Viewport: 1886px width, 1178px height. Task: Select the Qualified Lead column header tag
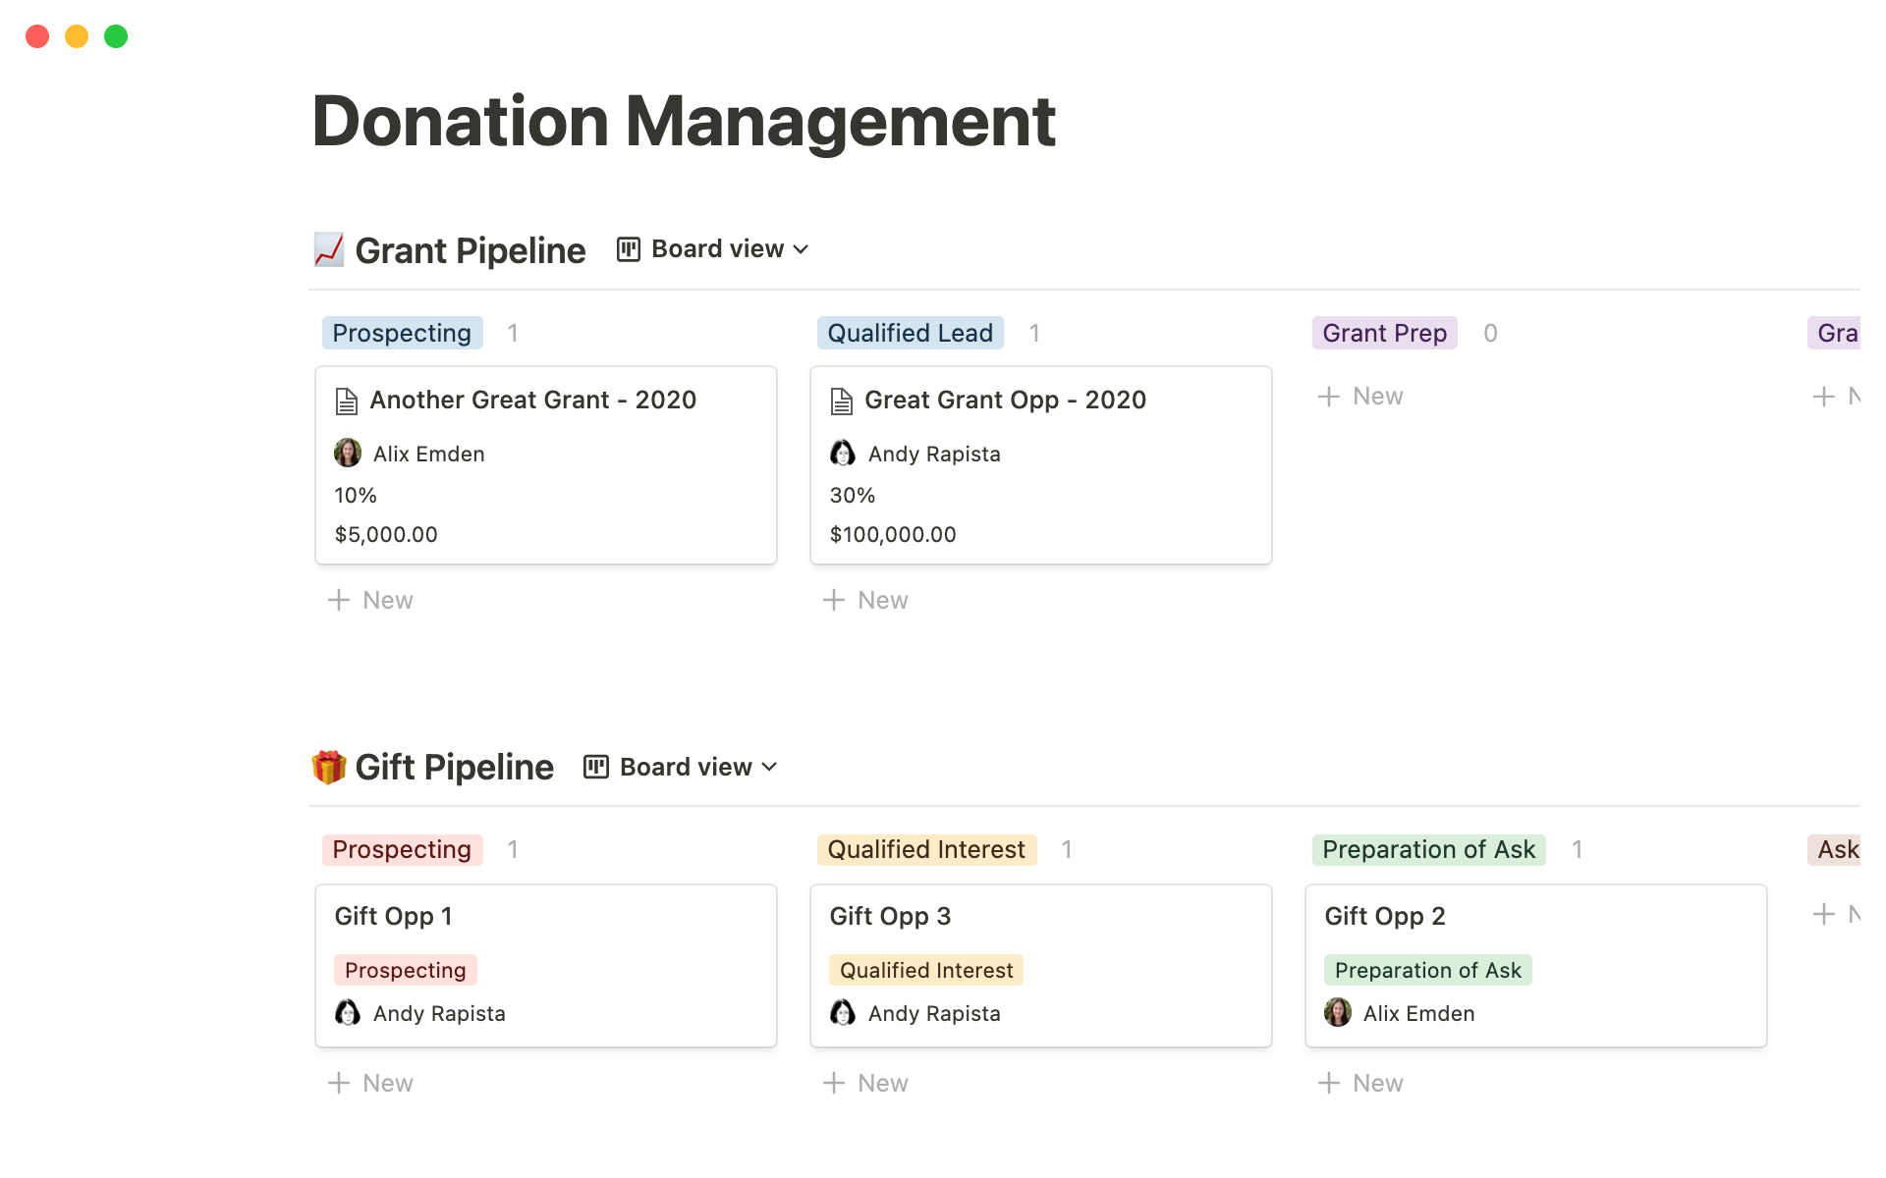910,333
